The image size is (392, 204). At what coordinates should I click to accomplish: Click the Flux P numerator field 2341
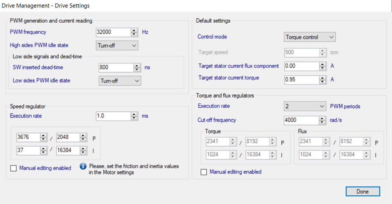[311, 142]
